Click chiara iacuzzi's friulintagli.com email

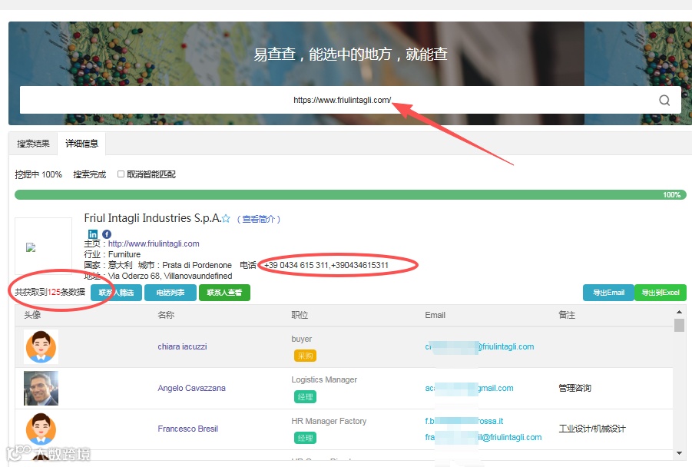479,347
